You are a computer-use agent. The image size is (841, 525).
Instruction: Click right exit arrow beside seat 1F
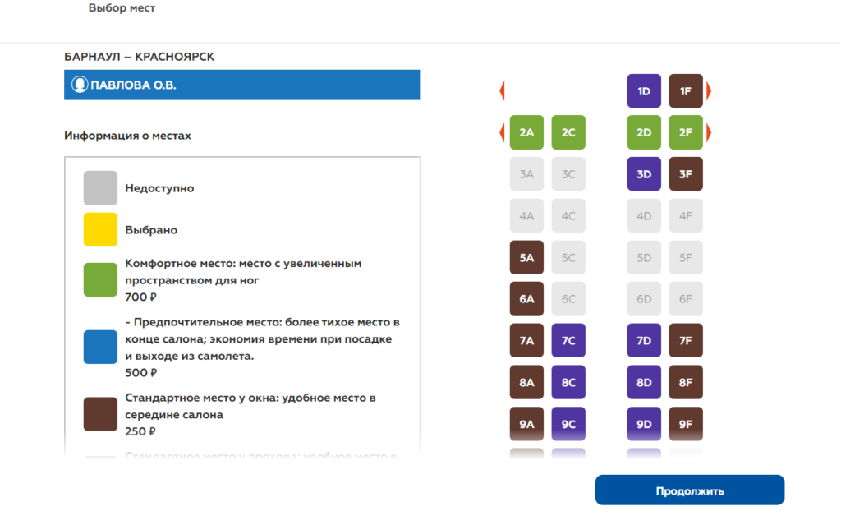[709, 91]
